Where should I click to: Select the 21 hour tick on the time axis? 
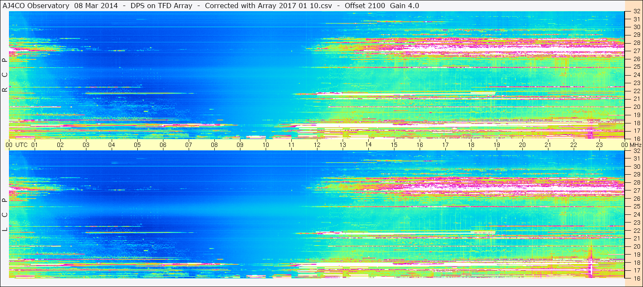(x=548, y=145)
